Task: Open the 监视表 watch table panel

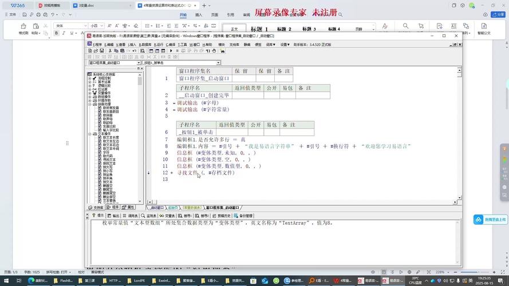Action: 151,216
